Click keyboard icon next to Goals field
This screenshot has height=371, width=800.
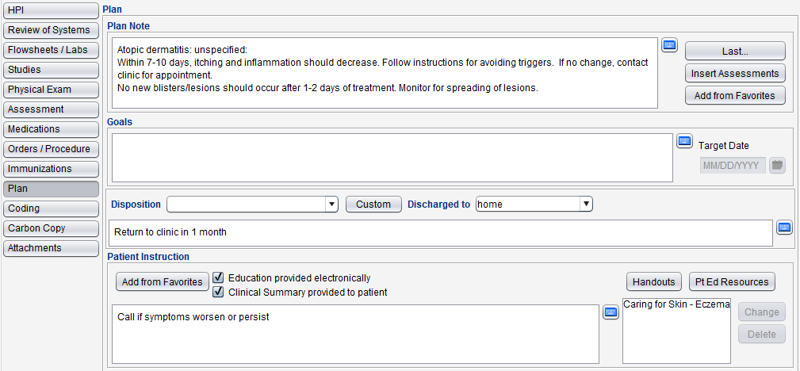coord(684,141)
